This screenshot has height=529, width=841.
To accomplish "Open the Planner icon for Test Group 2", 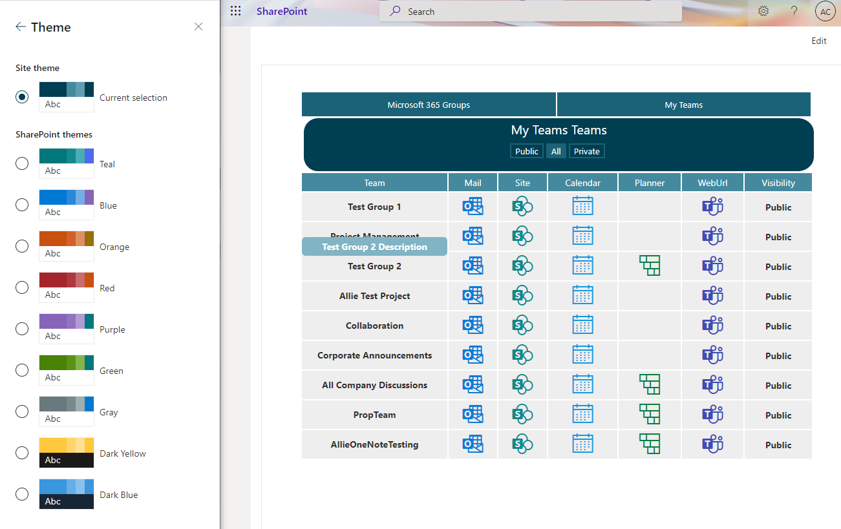I will [x=649, y=266].
